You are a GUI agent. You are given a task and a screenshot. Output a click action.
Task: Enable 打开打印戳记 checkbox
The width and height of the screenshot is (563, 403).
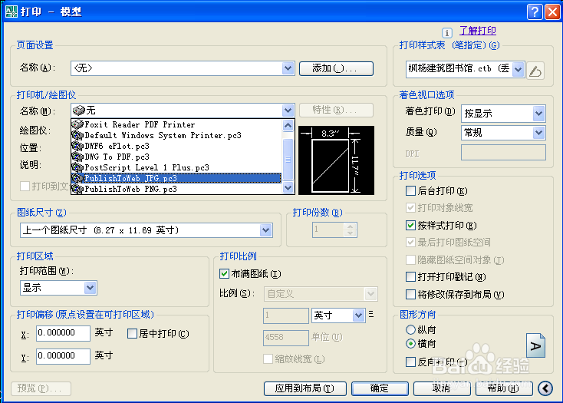(410, 277)
